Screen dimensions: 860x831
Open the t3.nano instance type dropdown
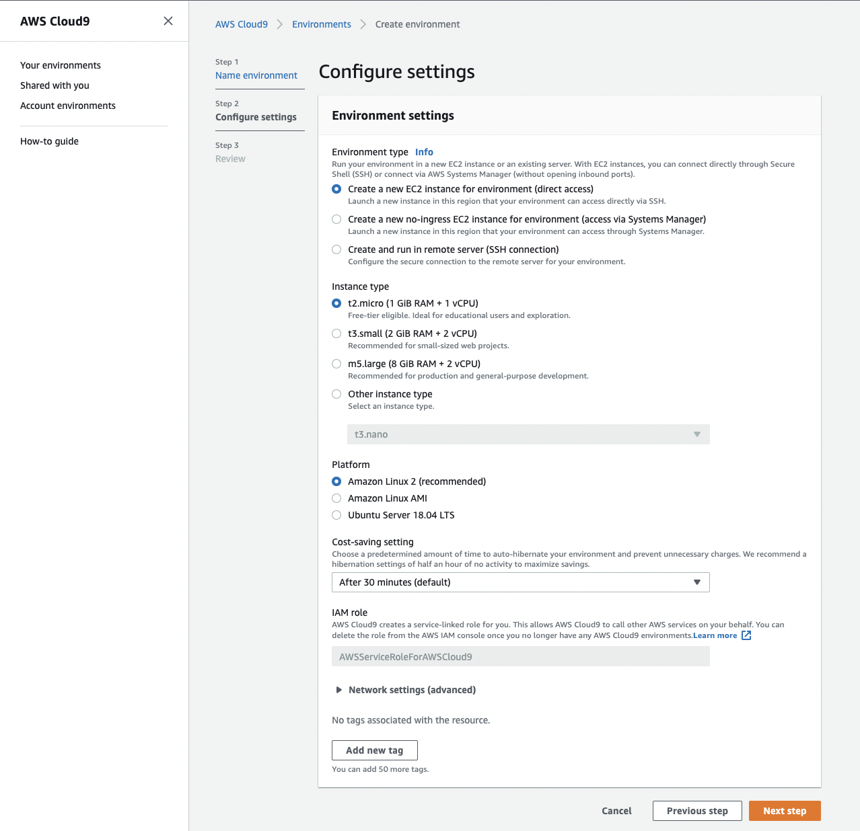pos(528,434)
